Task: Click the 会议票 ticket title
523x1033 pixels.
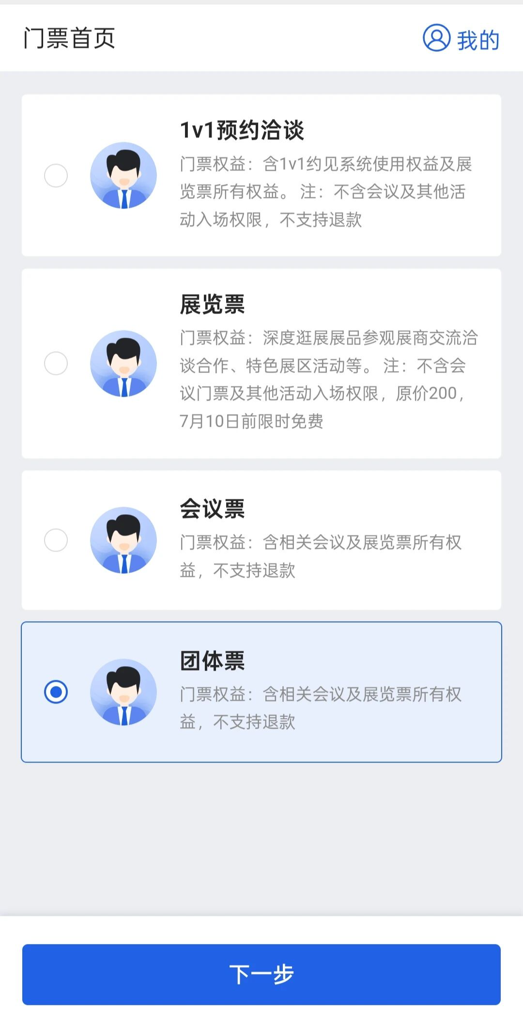Action: 212,509
